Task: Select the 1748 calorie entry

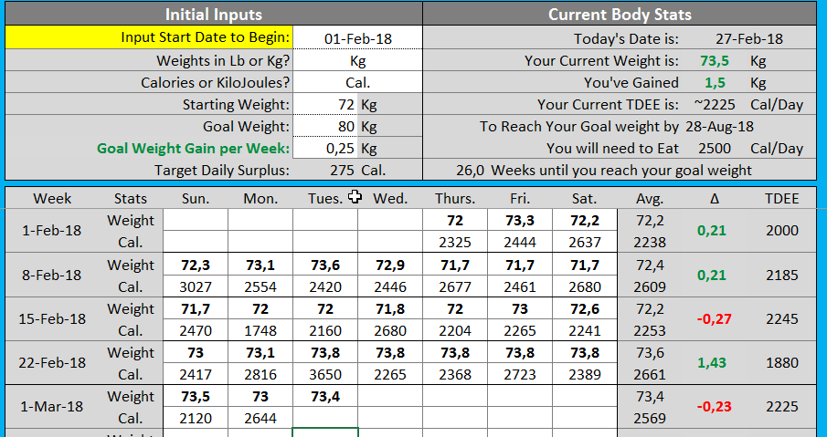Action: pos(260,330)
